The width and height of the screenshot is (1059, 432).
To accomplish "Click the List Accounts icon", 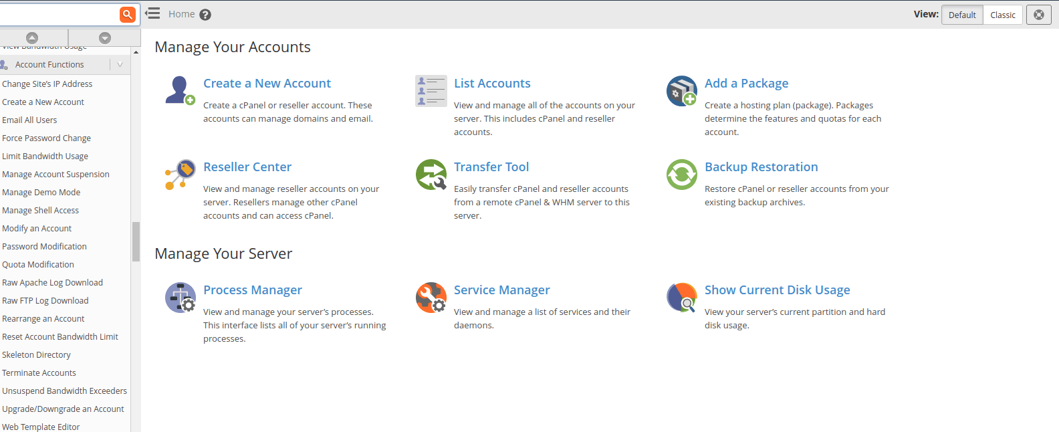I will point(431,91).
